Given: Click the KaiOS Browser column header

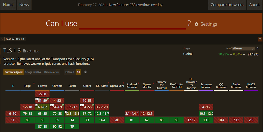Looking at the screenshot, I should [251, 86].
